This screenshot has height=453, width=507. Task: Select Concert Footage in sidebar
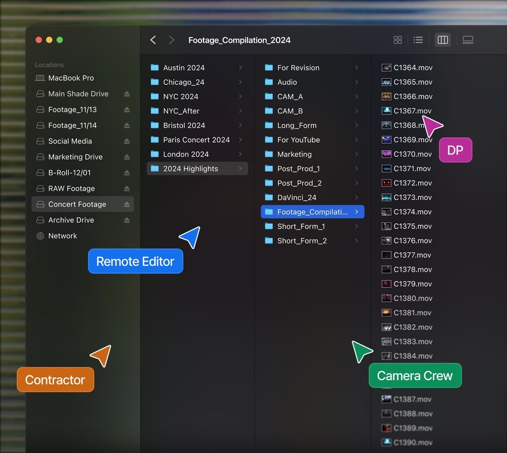[83, 204]
